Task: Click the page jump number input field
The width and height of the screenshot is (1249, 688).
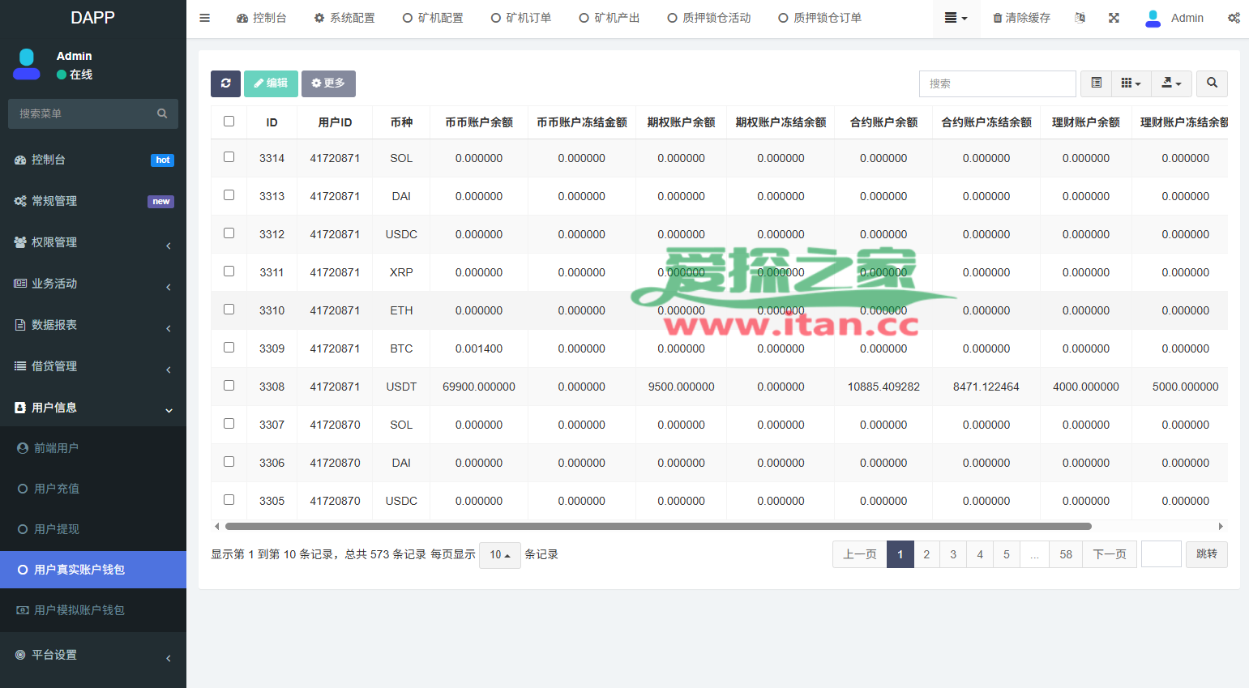Action: tap(1161, 554)
